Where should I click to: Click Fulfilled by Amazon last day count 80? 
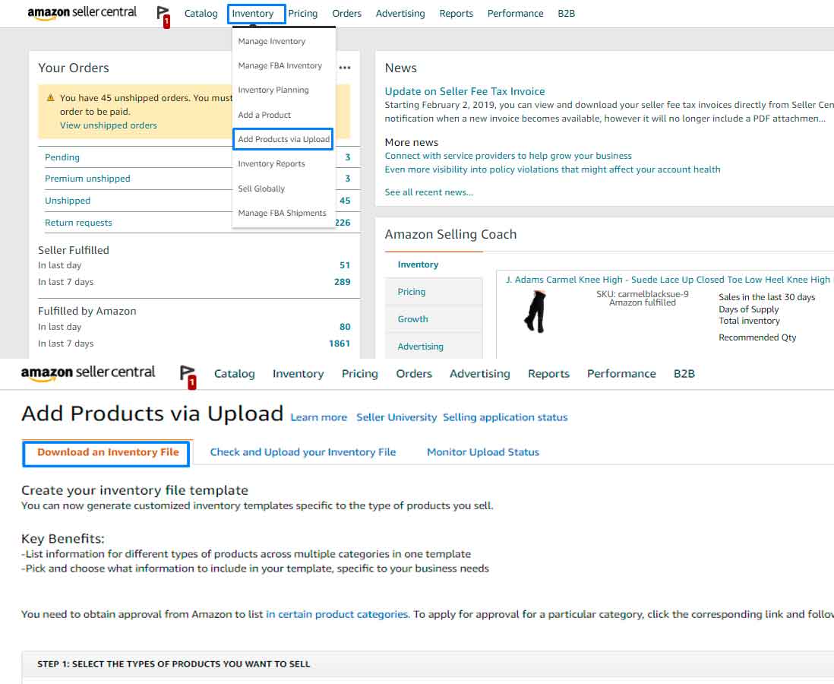click(345, 327)
